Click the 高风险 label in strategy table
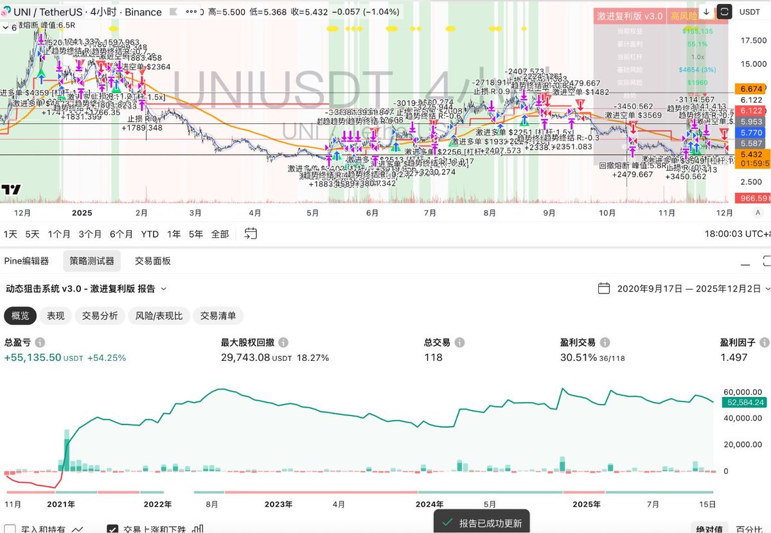 pos(683,15)
